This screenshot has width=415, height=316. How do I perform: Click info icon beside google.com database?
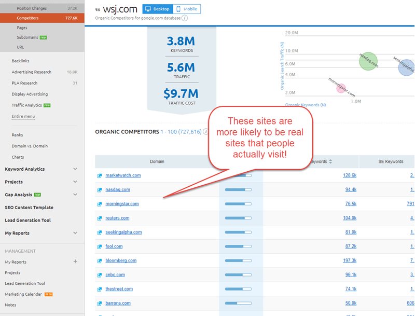point(185,18)
